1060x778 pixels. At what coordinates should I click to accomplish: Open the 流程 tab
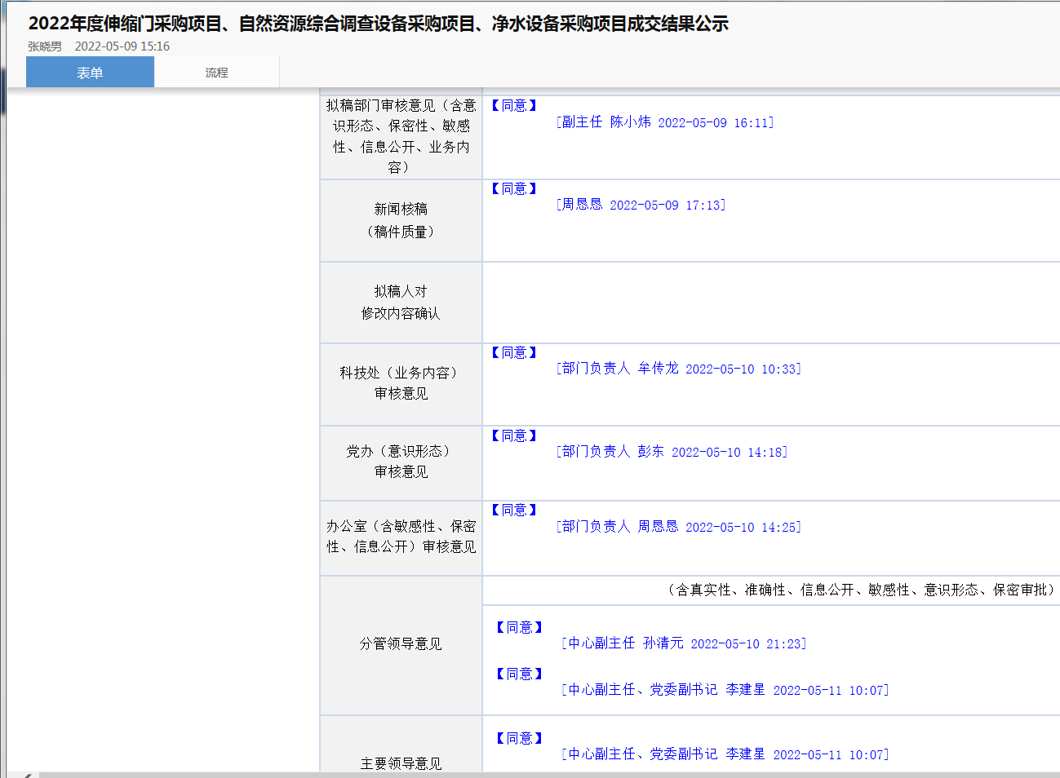(216, 73)
